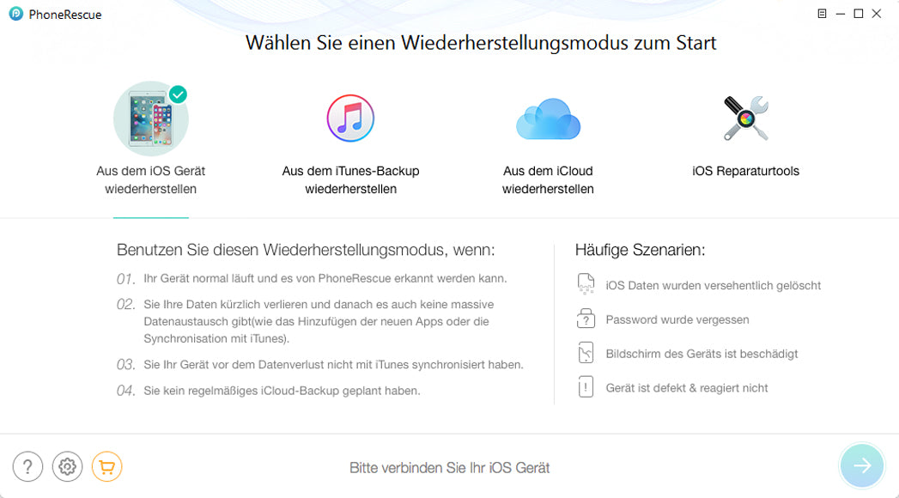The width and height of the screenshot is (899, 498).
Task: Choose the iCloud cloud icon
Action: (548, 118)
